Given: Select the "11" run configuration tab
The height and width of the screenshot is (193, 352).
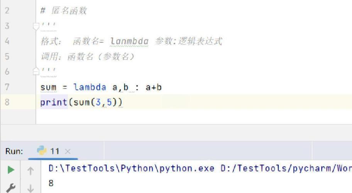Looking at the screenshot, I should (x=55, y=151).
